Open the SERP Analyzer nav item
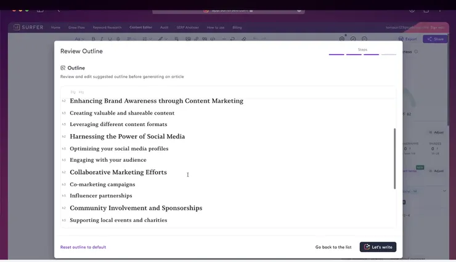Screen dimensions: 456x262 coord(187,28)
